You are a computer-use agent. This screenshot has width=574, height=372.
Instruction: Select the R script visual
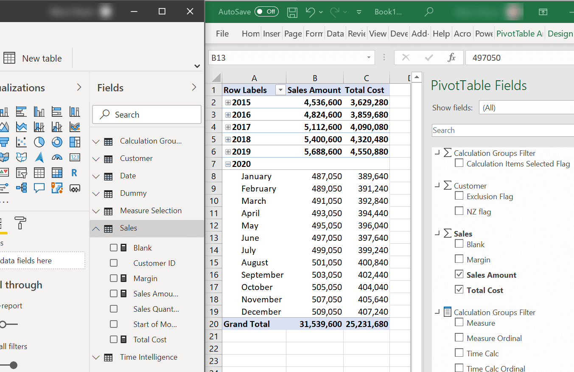73,172
